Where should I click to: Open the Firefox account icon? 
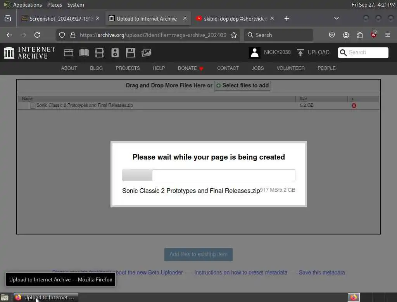(x=346, y=35)
